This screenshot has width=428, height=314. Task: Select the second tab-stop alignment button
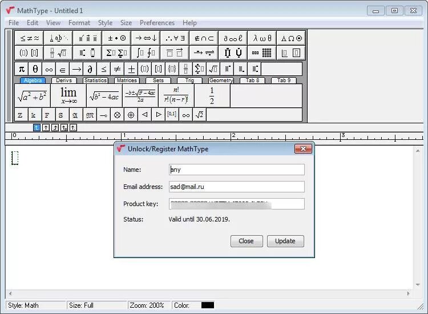(46, 127)
